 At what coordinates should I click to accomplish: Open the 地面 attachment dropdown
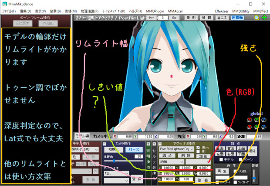(x=172, y=162)
